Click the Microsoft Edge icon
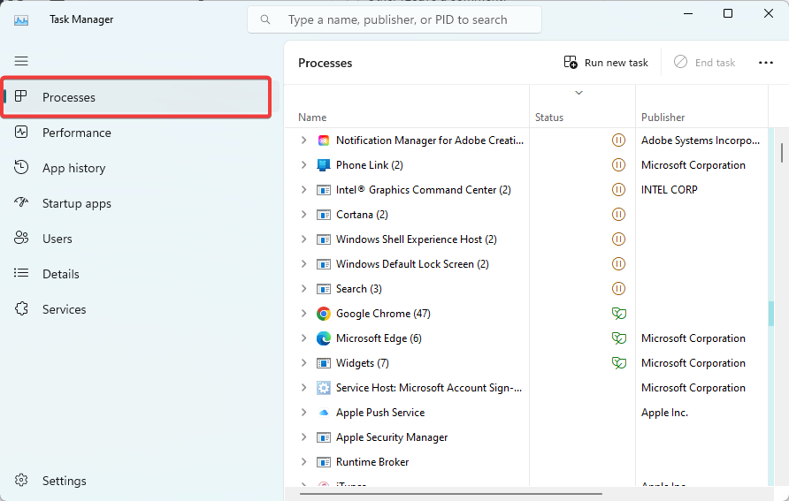Viewport: 789px width, 501px height. (x=324, y=338)
